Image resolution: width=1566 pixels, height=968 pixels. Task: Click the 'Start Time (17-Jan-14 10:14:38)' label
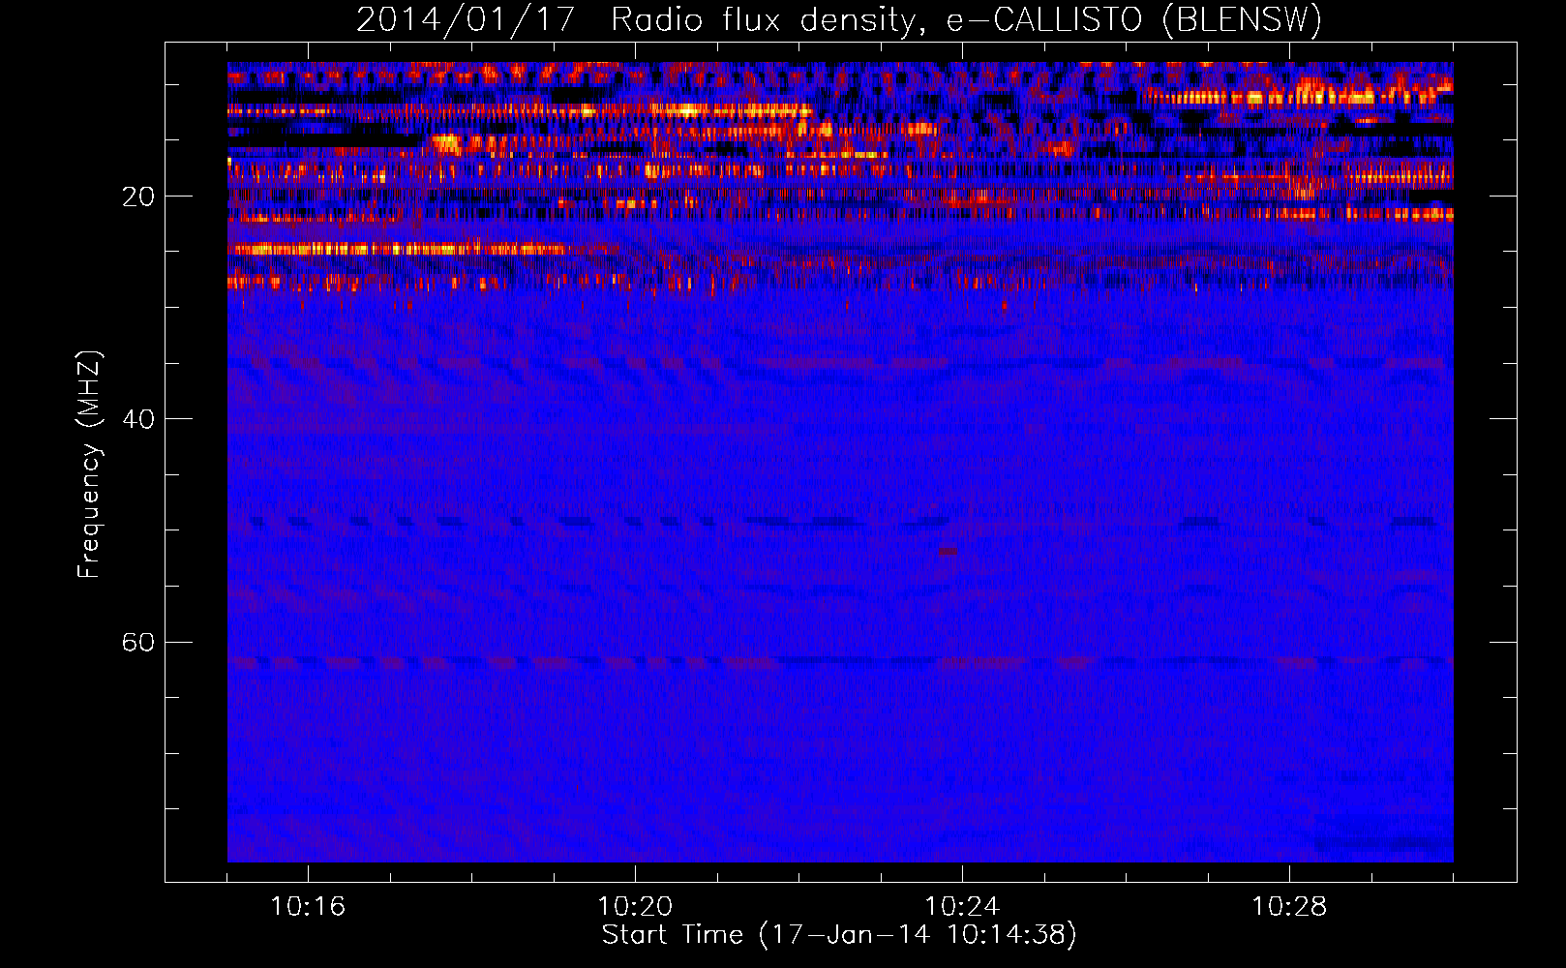(839, 935)
